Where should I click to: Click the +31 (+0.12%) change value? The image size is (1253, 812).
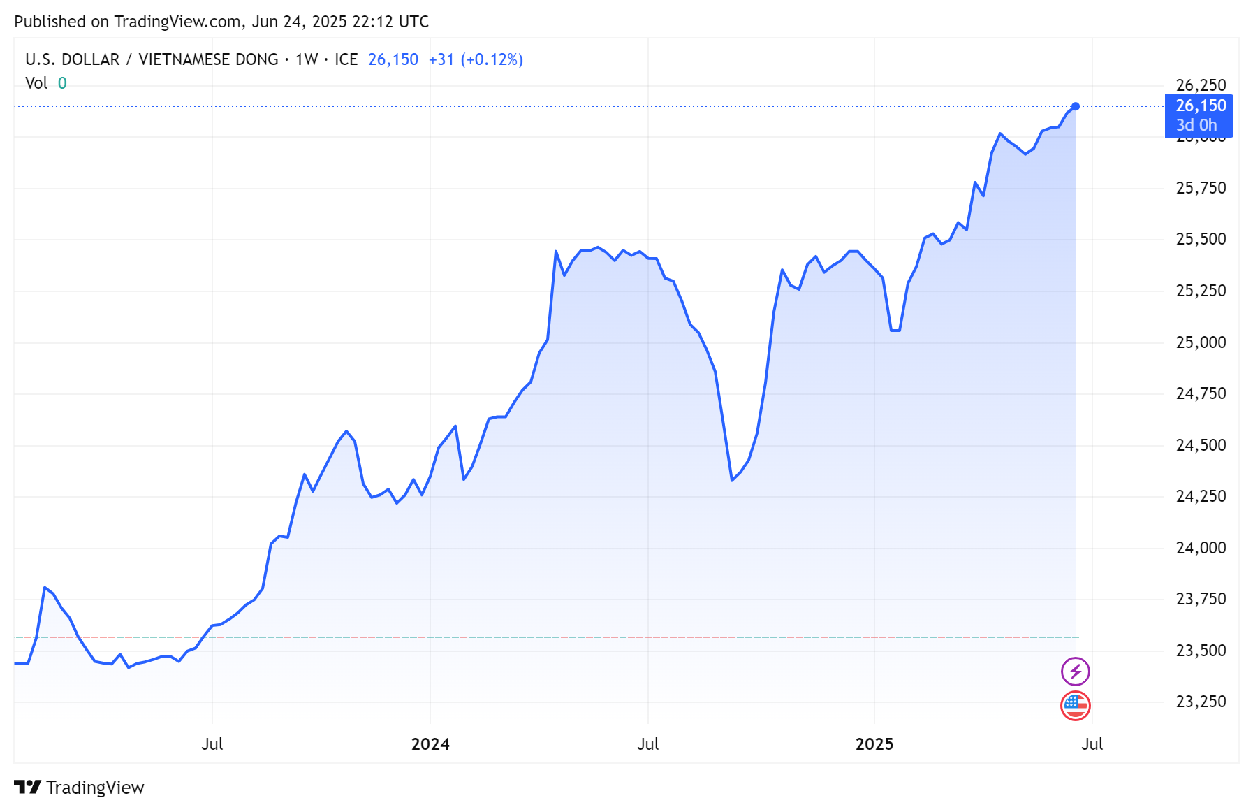pyautogui.click(x=476, y=59)
